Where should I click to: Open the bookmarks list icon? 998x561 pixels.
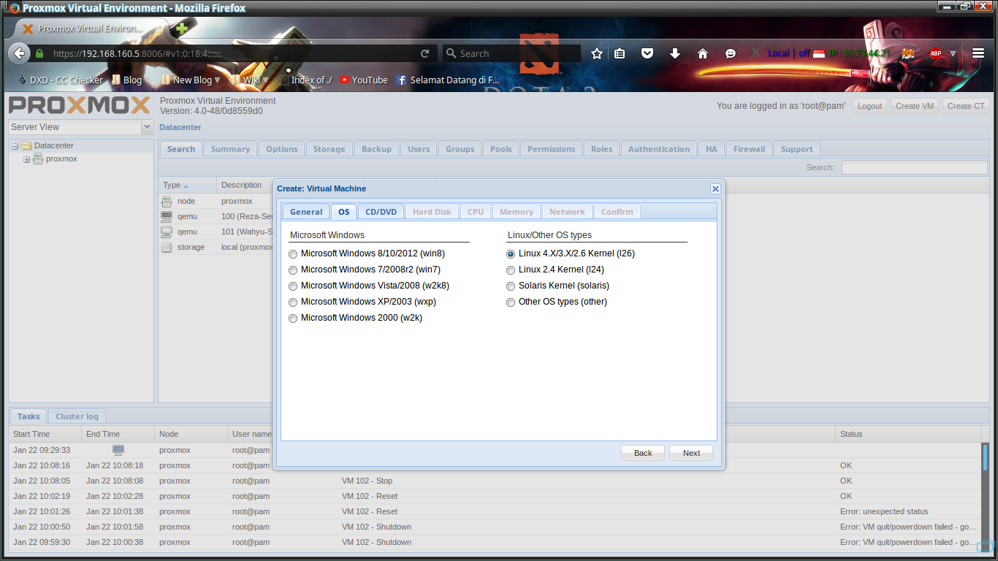620,53
